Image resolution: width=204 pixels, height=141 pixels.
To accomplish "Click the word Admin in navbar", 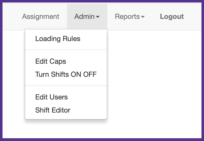I will tap(84, 17).
